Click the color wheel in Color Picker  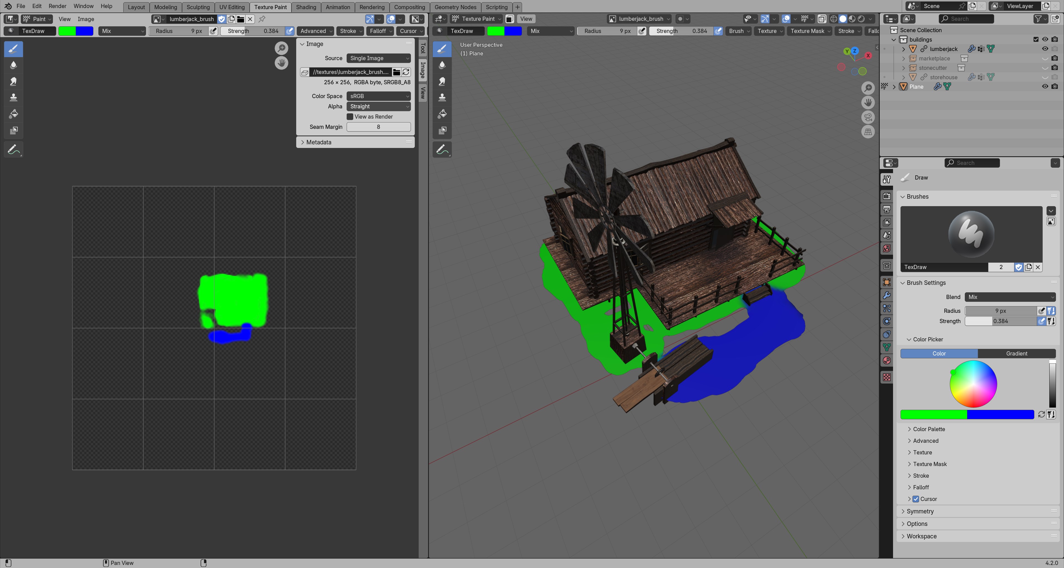click(973, 384)
